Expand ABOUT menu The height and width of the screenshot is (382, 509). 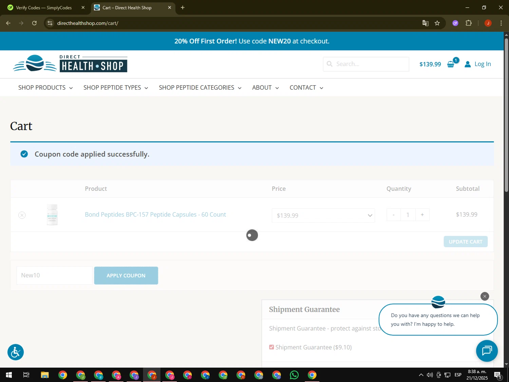coord(265,88)
